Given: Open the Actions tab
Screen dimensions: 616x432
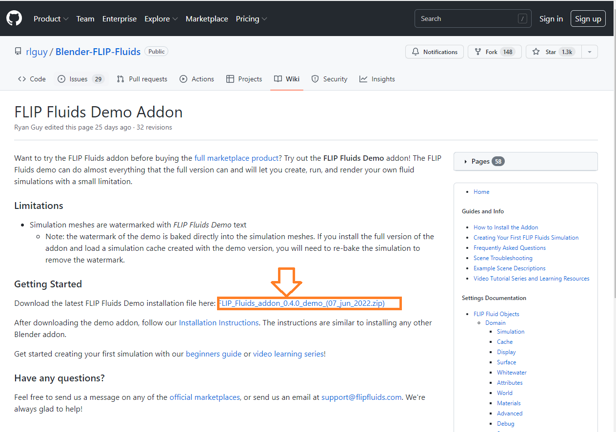Looking at the screenshot, I should 197,79.
